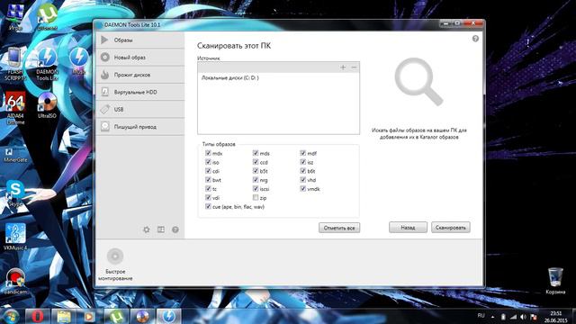The image size is (576, 324).
Task: Toggle the cue (ape, bin, flac, wav) checkbox
Action: (208, 206)
